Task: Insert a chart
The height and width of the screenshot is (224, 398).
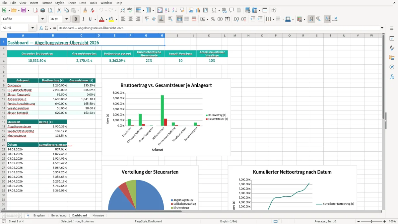Action: point(198,10)
